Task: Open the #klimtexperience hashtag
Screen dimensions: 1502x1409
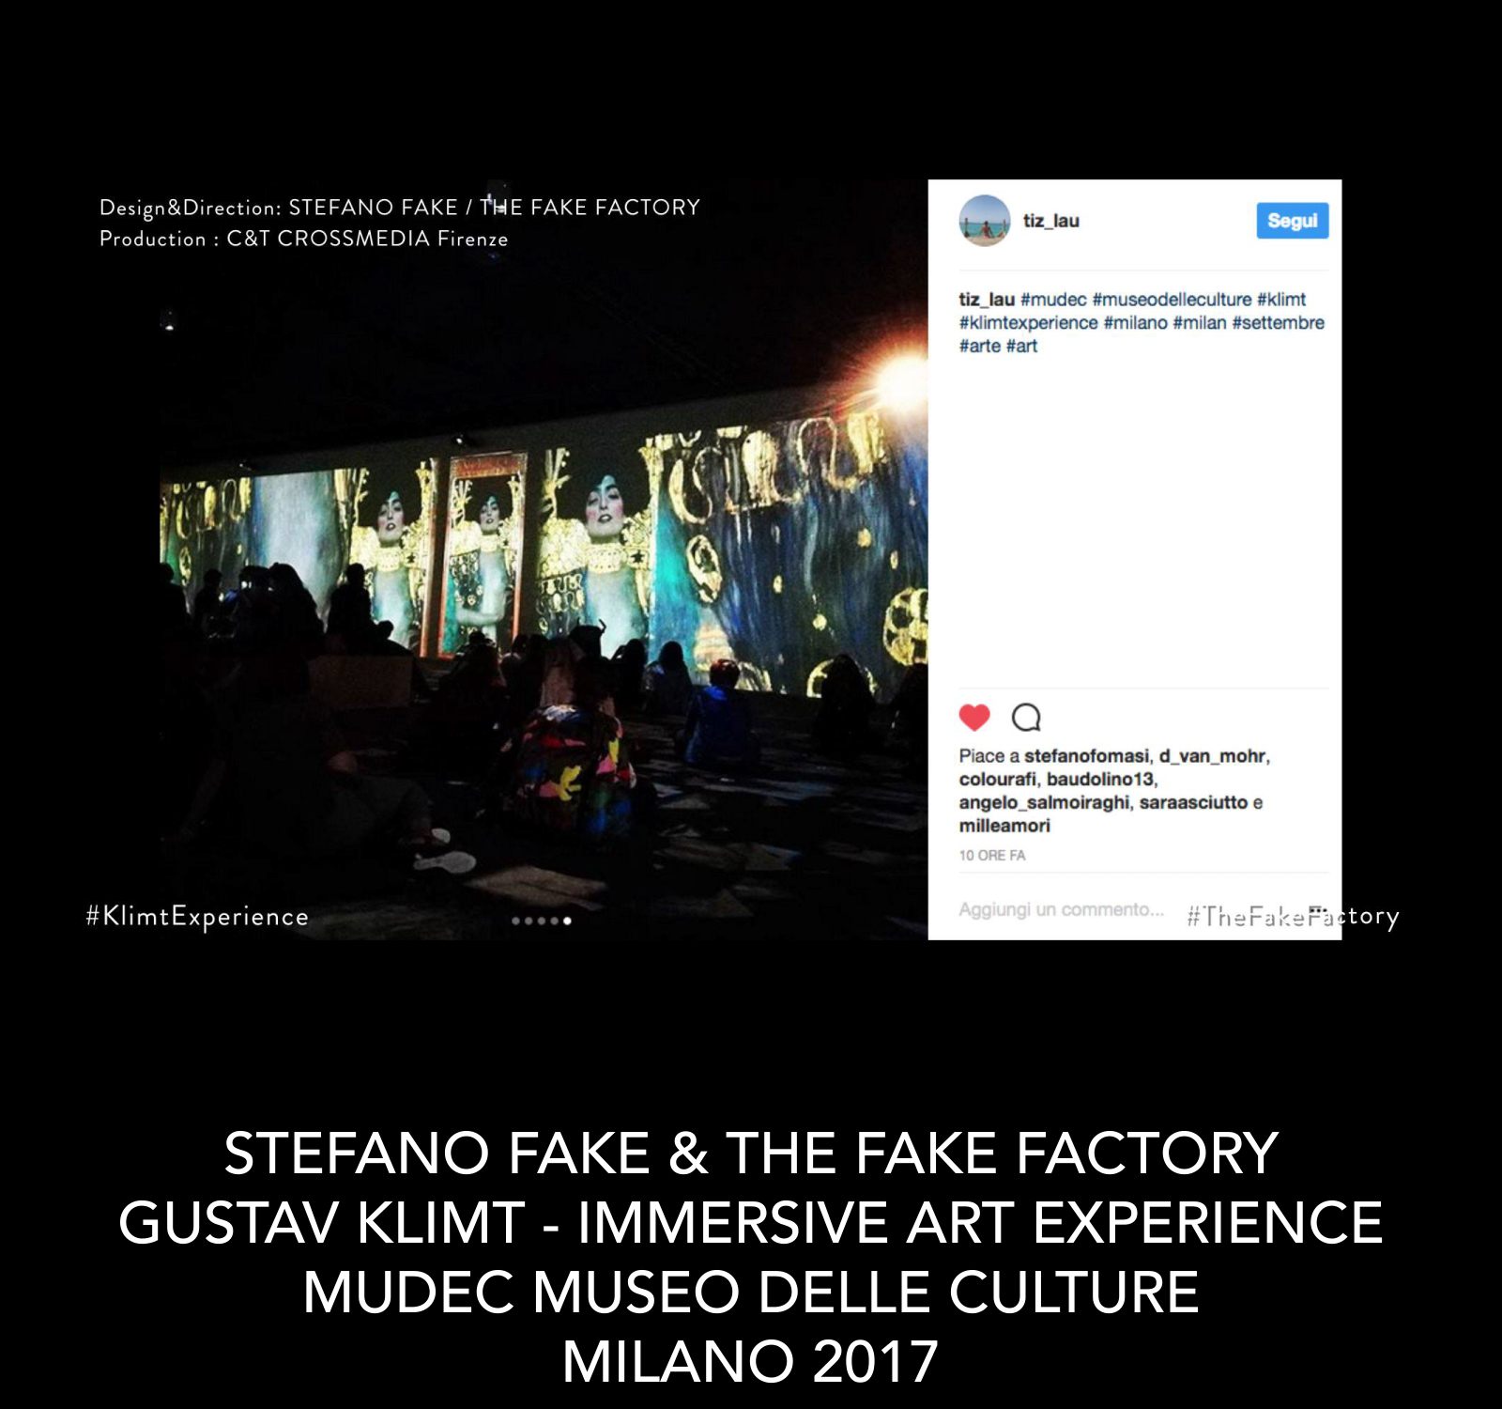Action: coord(1028,323)
